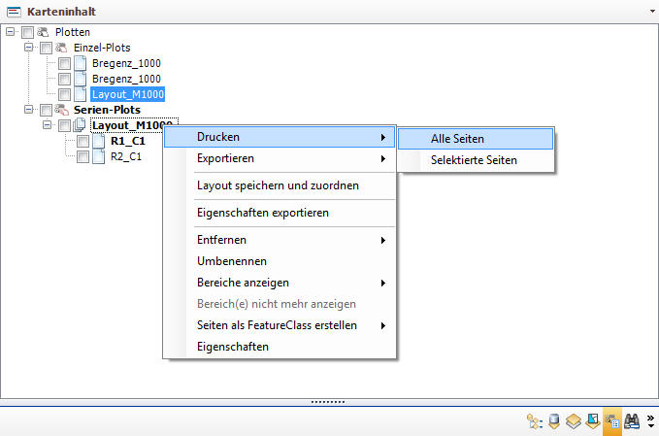659x436 pixels.
Task: Toggle the Plotten checkbox
Action: click(27, 32)
